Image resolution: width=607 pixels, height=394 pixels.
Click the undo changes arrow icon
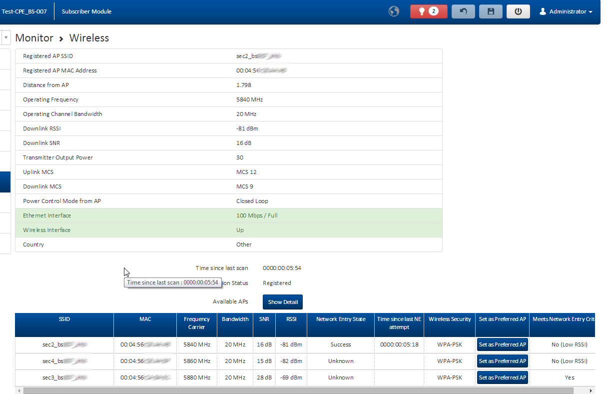click(x=463, y=11)
